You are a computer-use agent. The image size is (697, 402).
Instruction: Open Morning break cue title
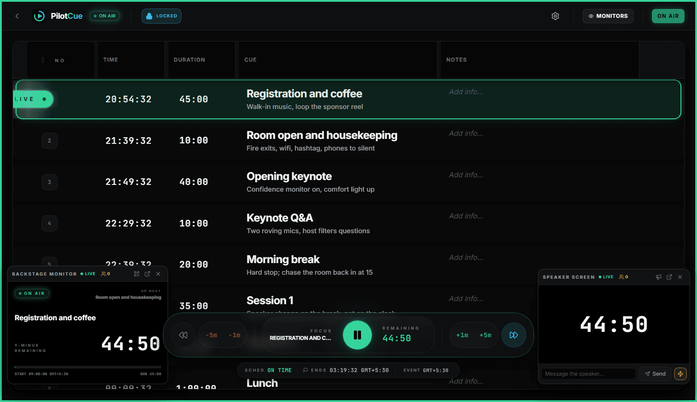click(x=283, y=260)
